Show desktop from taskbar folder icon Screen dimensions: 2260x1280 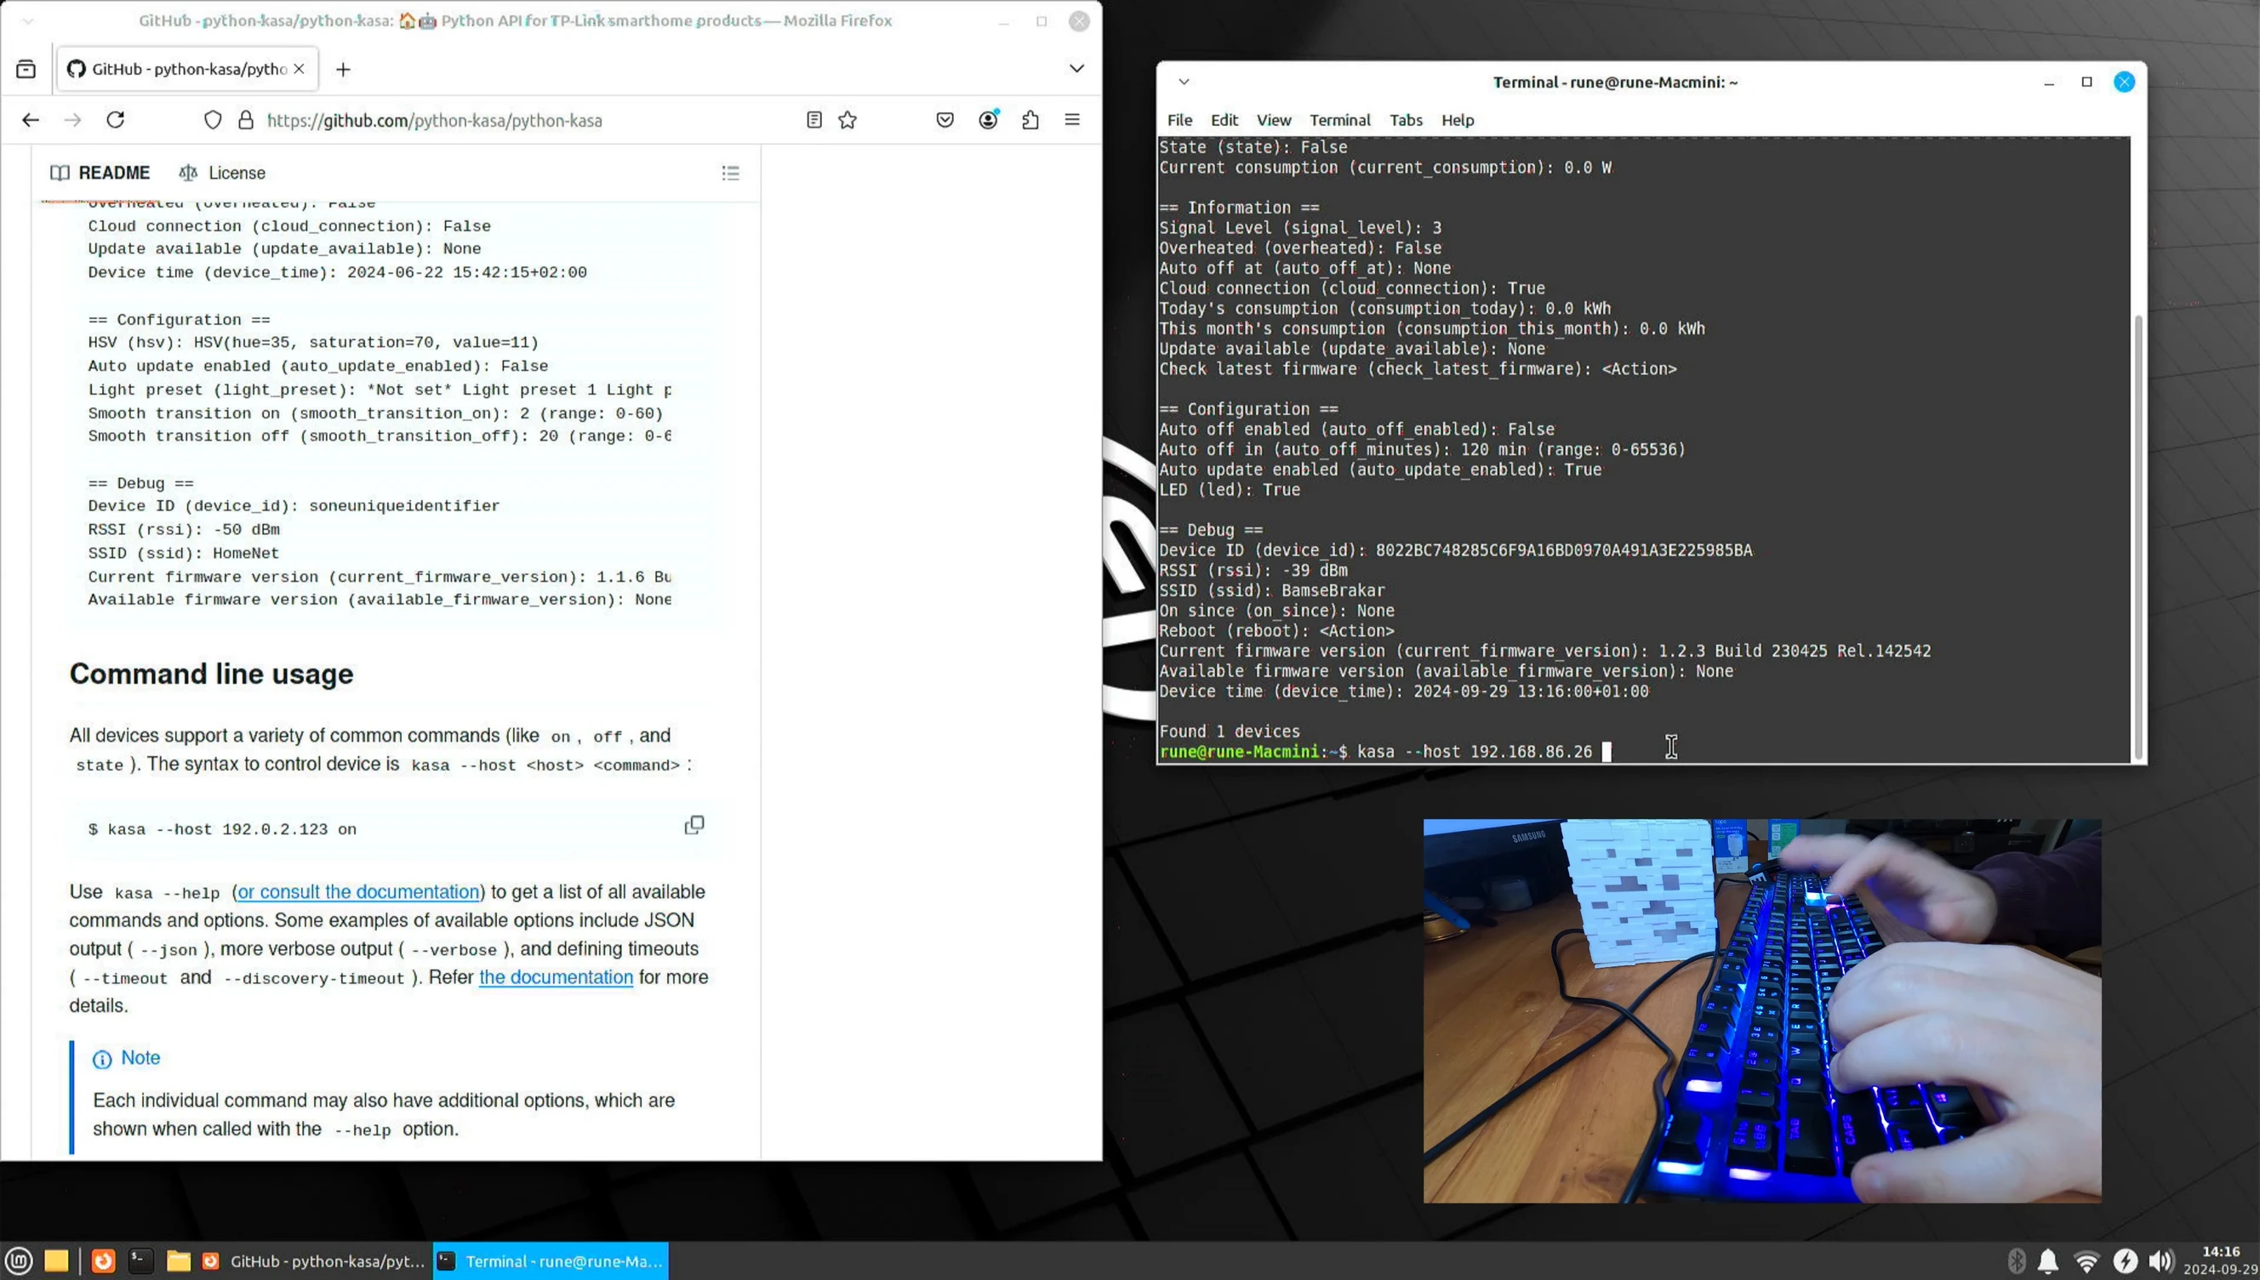pyautogui.click(x=56, y=1260)
